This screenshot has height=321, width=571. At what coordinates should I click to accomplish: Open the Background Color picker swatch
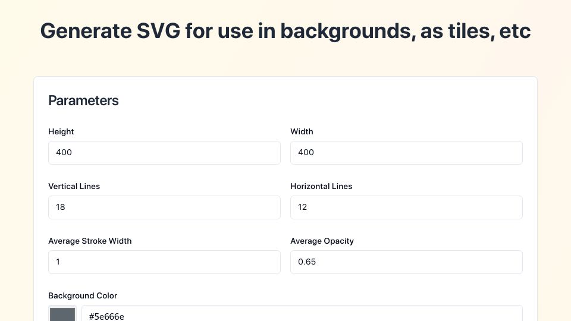62,313
